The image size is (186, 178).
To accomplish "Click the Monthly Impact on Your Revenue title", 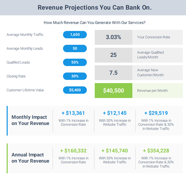I will pyautogui.click(x=30, y=120).
